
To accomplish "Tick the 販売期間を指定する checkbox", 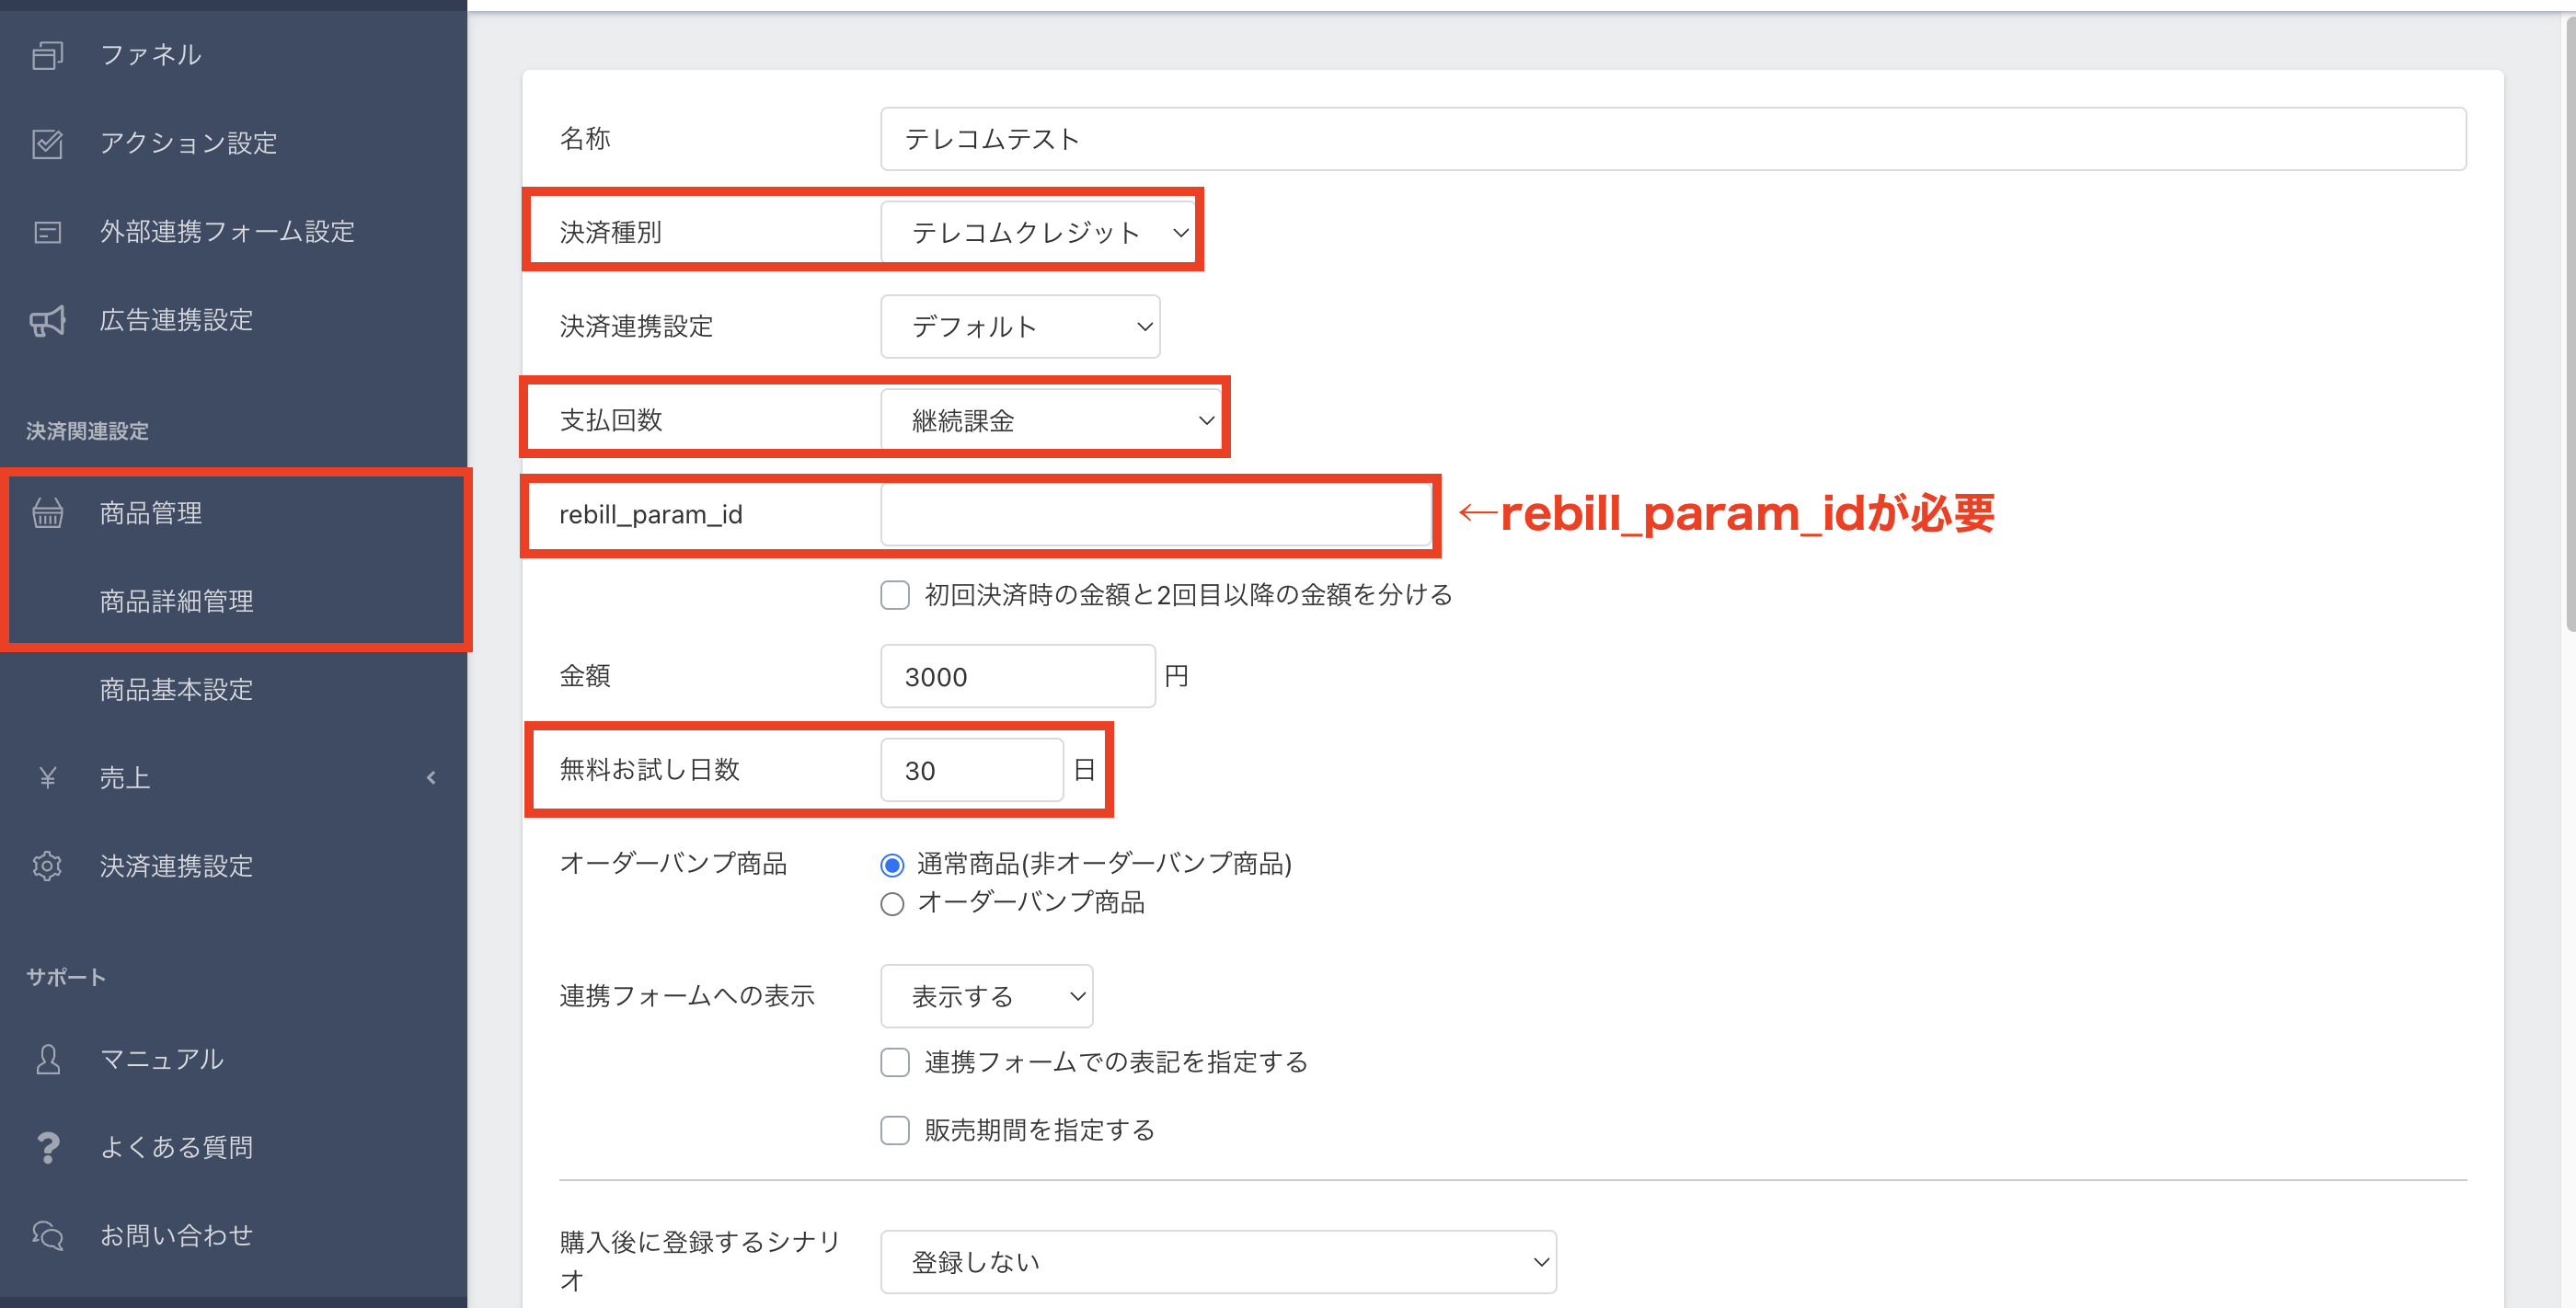I will (894, 1130).
